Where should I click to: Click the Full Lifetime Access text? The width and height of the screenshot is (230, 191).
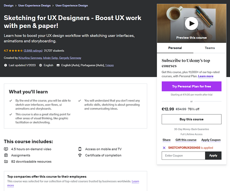coord(192,134)
